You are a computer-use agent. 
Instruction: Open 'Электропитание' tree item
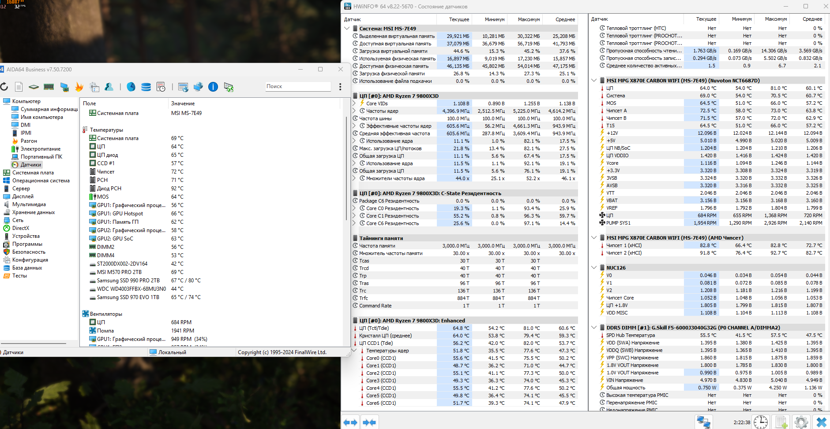click(41, 149)
